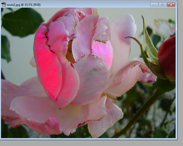This screenshot has height=146, width=183.
Task: Maximize the roses2.jpg document window
Action: point(163,5)
